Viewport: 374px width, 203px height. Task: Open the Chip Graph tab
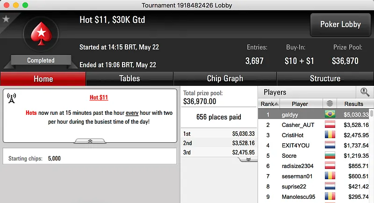pos(225,78)
